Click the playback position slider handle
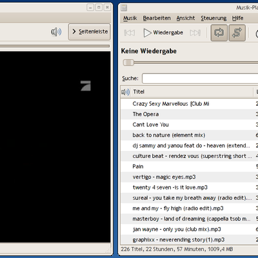Viewport: 258px width, 258px height. [128, 63]
